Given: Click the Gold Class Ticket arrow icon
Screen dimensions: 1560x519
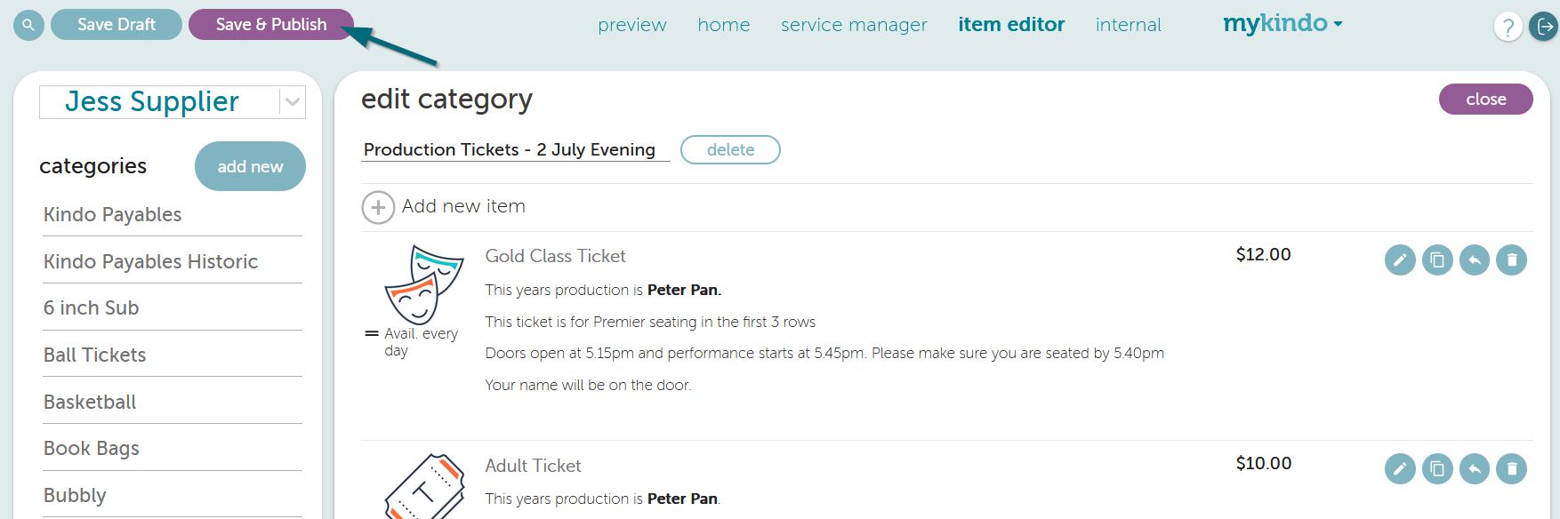Looking at the screenshot, I should point(1475,259).
